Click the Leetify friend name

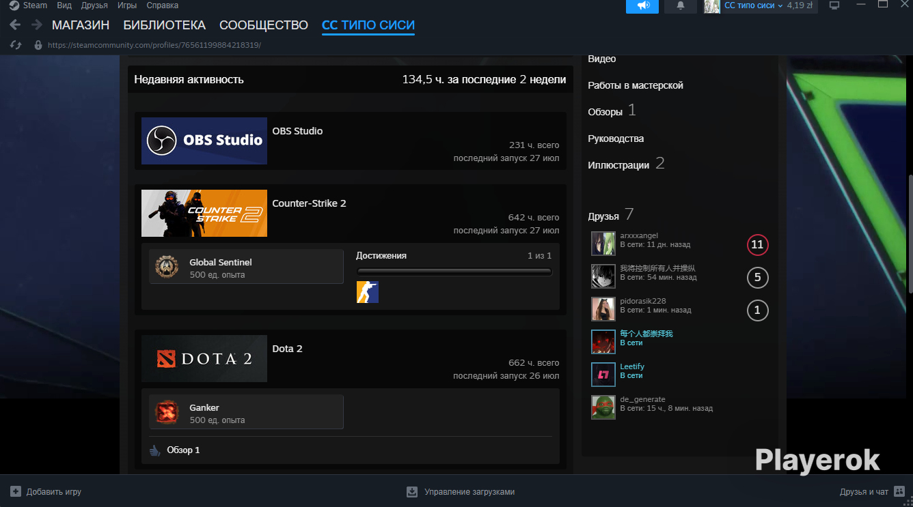pos(632,366)
